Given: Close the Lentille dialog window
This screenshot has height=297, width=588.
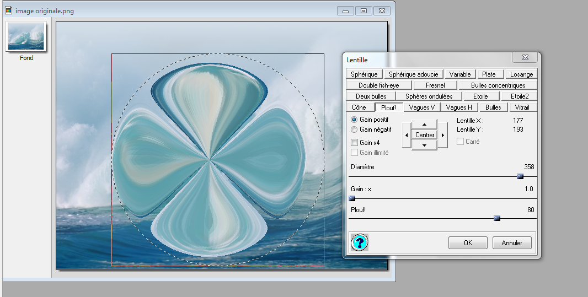Looking at the screenshot, I should pyautogui.click(x=525, y=58).
